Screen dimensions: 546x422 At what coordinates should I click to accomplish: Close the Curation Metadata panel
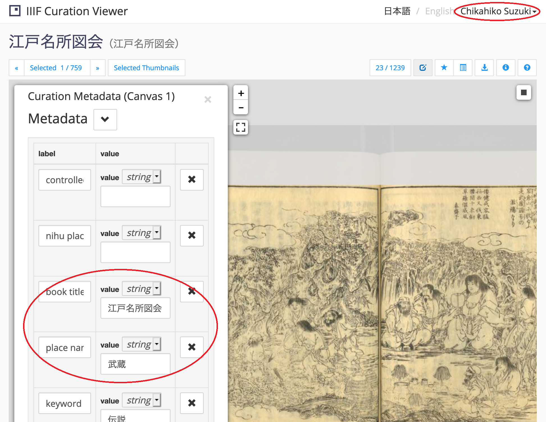coord(208,99)
